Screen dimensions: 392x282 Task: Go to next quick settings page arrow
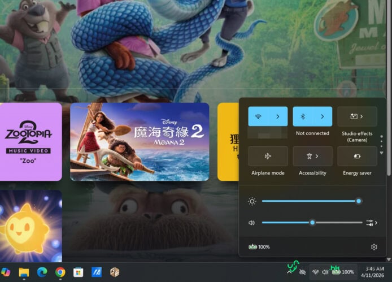(381, 153)
